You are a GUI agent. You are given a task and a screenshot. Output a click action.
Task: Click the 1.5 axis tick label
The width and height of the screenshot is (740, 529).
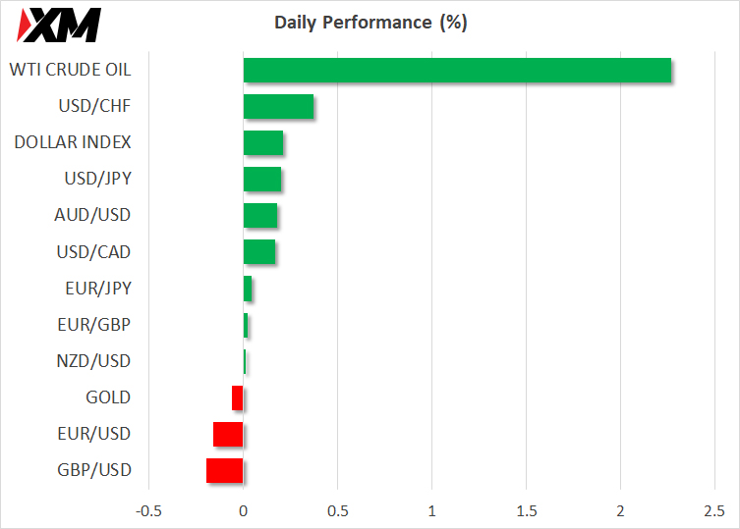coord(526,511)
